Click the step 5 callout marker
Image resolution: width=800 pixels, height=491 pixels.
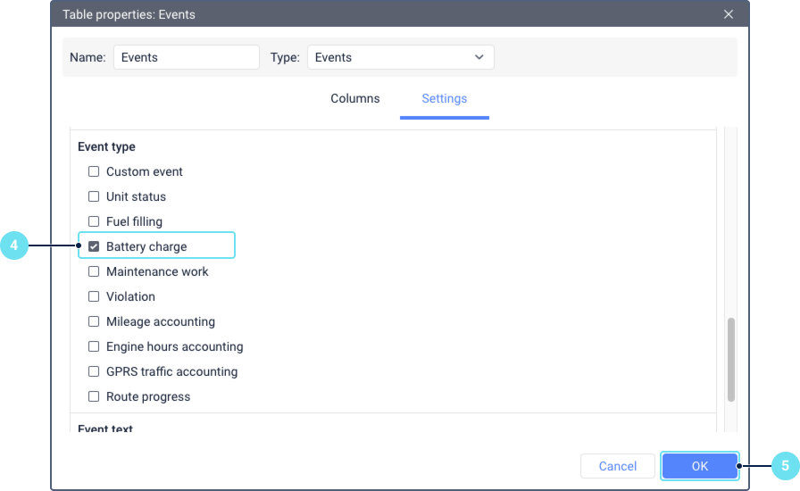tap(785, 466)
